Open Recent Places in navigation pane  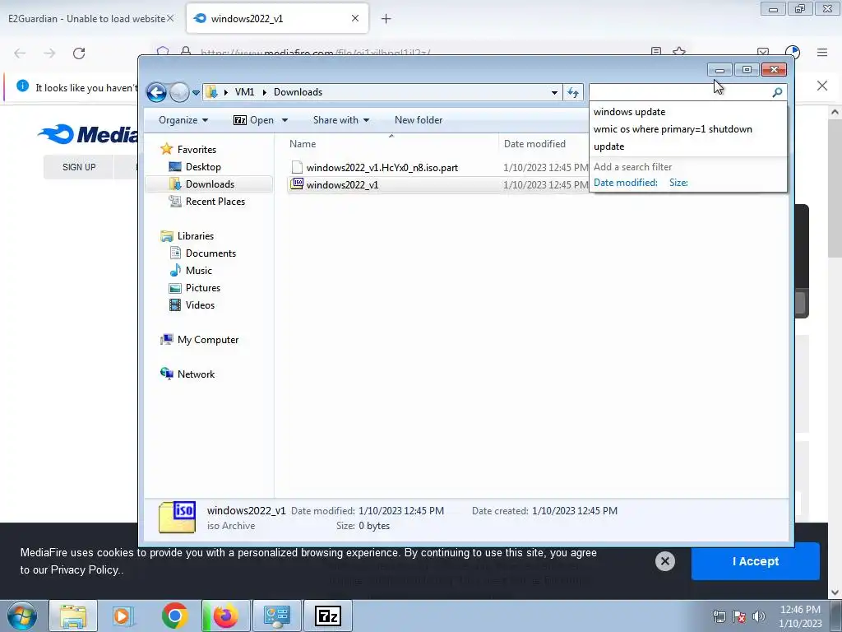(215, 202)
